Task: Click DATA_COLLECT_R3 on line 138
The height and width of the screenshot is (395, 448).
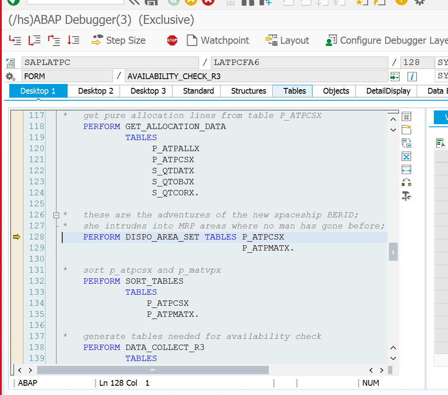Action: pos(165,347)
